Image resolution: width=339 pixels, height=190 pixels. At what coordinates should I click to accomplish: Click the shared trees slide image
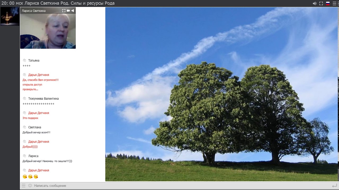pyautogui.click(x=222, y=94)
